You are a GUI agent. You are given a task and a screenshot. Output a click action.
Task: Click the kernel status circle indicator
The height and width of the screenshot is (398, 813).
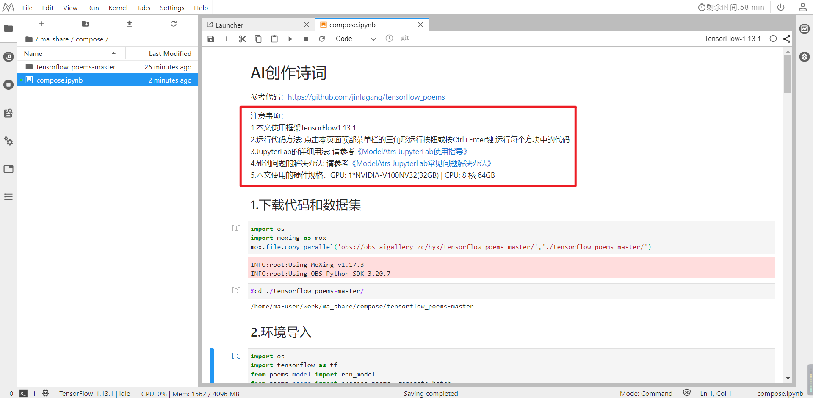773,39
